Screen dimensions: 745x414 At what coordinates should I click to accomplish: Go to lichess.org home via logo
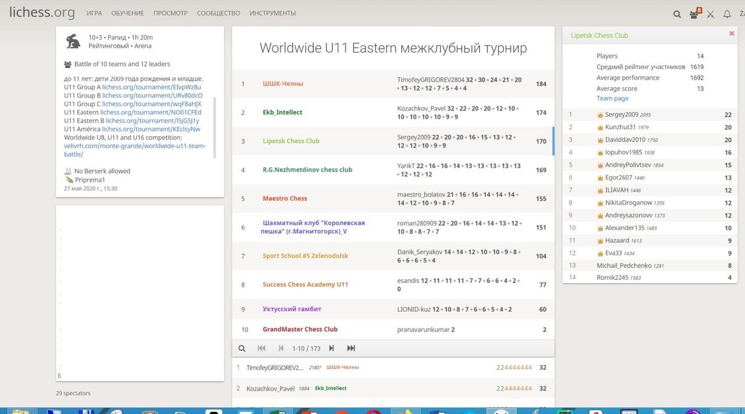42,12
